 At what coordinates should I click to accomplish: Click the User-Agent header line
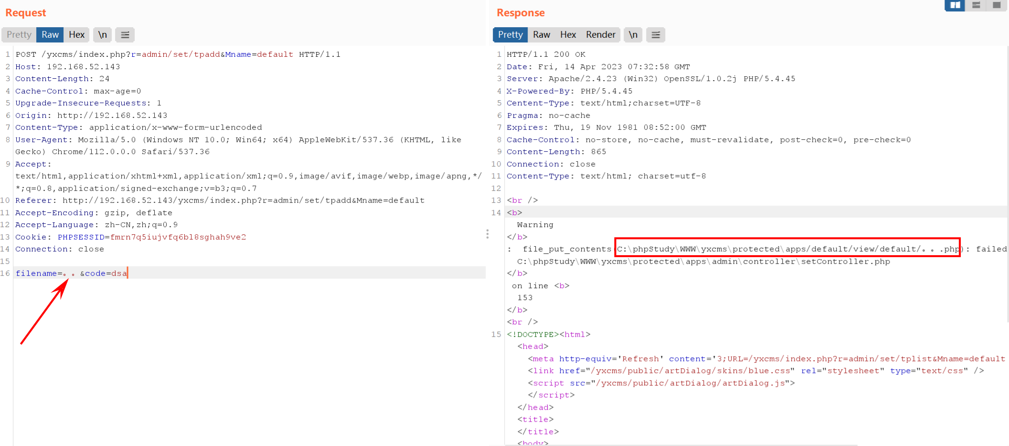pyautogui.click(x=238, y=145)
